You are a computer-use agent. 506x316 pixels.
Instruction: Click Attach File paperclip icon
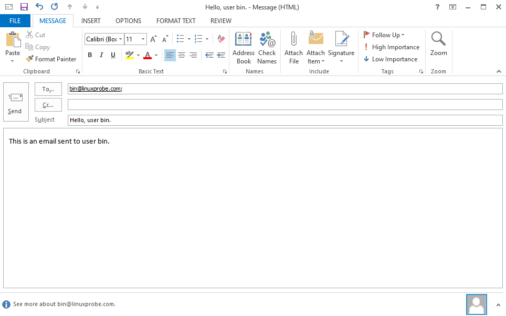[x=293, y=47]
